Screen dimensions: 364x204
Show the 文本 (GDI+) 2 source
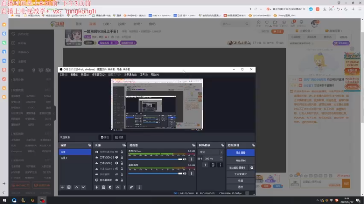point(116,169)
